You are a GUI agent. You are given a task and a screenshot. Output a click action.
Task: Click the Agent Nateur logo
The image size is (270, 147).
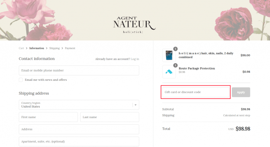[x=134, y=25]
